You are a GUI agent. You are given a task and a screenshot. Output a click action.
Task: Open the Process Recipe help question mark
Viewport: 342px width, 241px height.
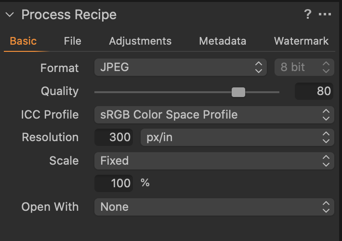point(308,15)
